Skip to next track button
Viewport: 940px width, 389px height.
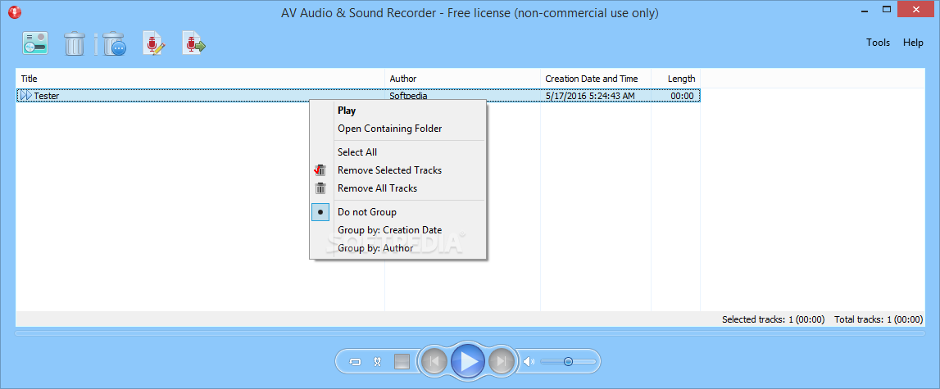pos(502,361)
